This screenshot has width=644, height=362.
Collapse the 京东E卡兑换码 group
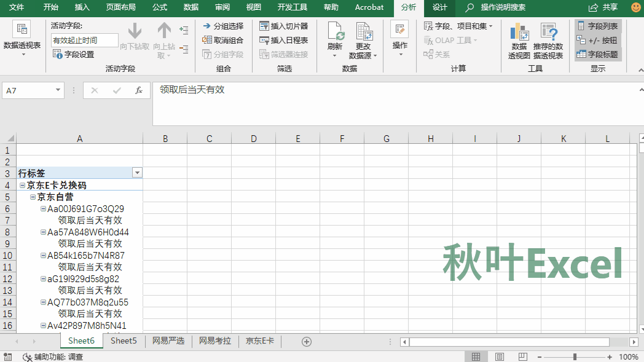[22, 186]
